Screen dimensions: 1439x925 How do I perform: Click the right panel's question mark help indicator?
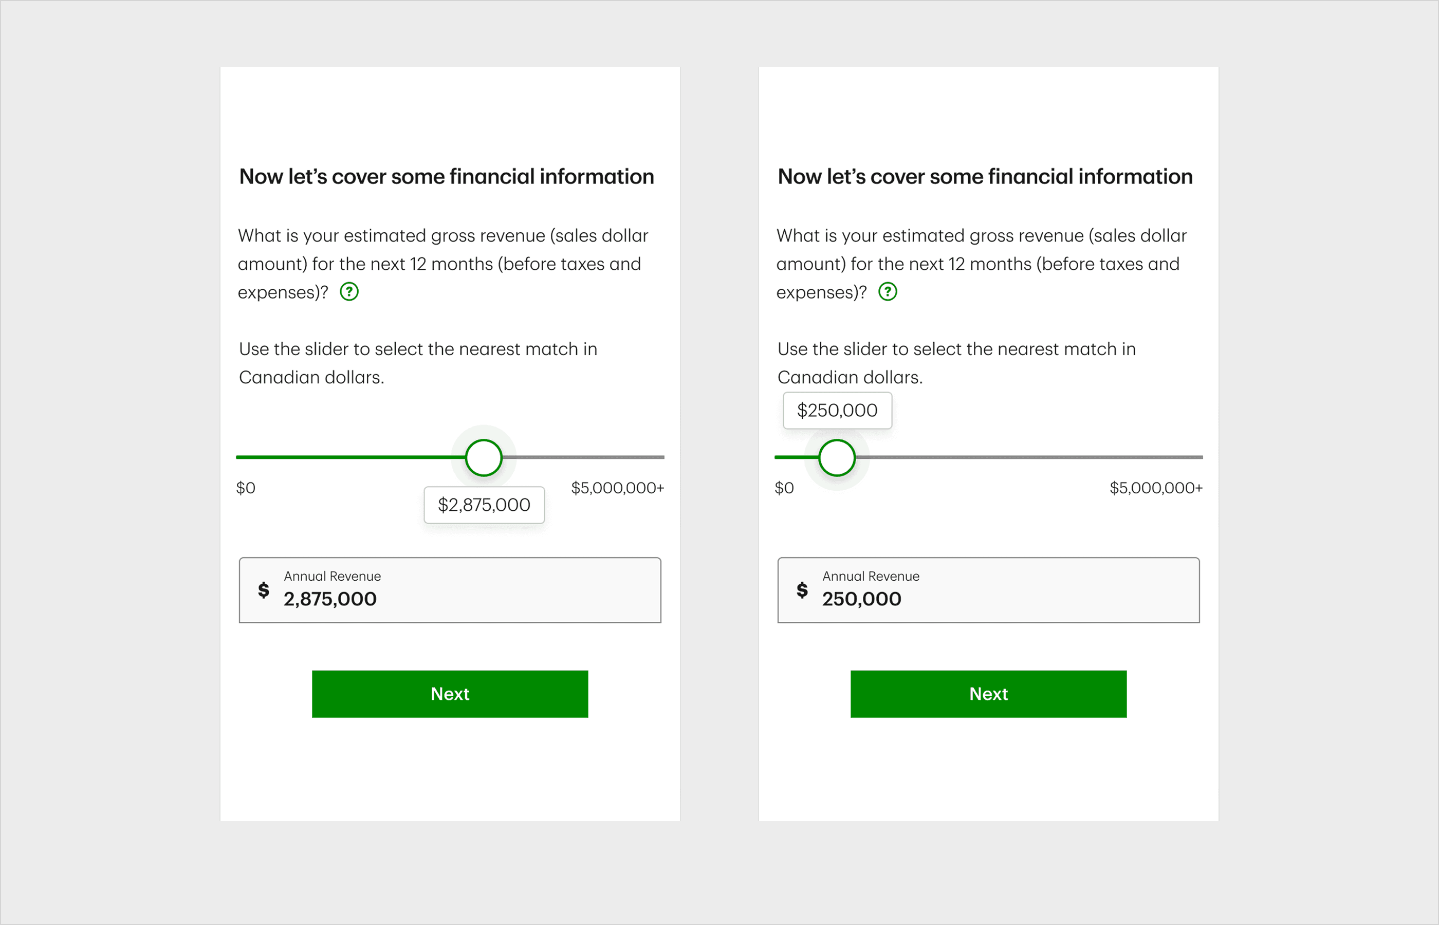(888, 292)
